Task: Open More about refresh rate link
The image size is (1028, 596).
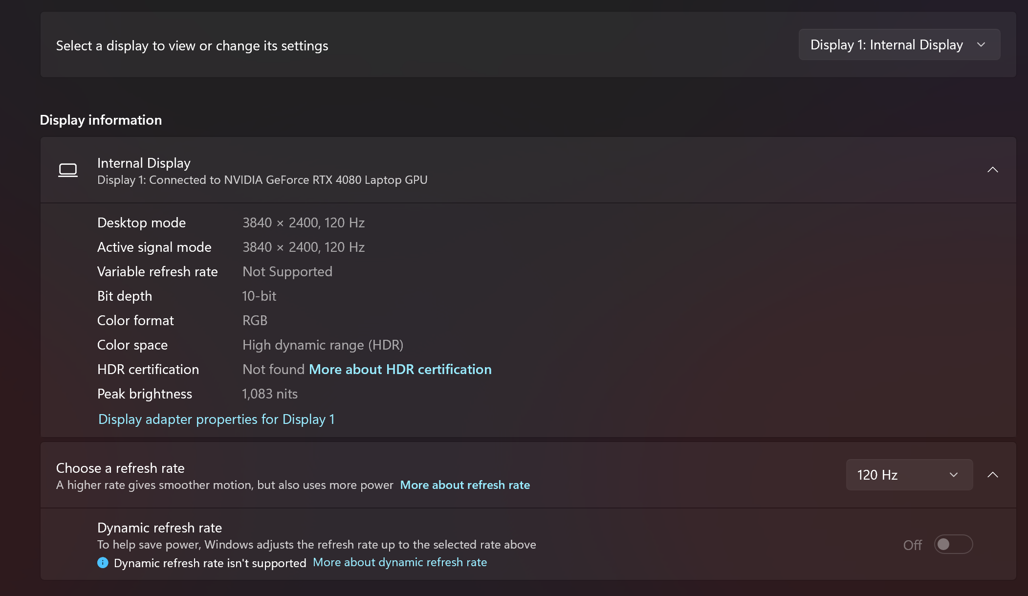Action: 465,485
